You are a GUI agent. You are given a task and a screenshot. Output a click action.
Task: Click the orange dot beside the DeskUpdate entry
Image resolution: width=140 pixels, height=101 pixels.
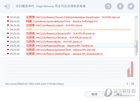[x=8, y=29]
